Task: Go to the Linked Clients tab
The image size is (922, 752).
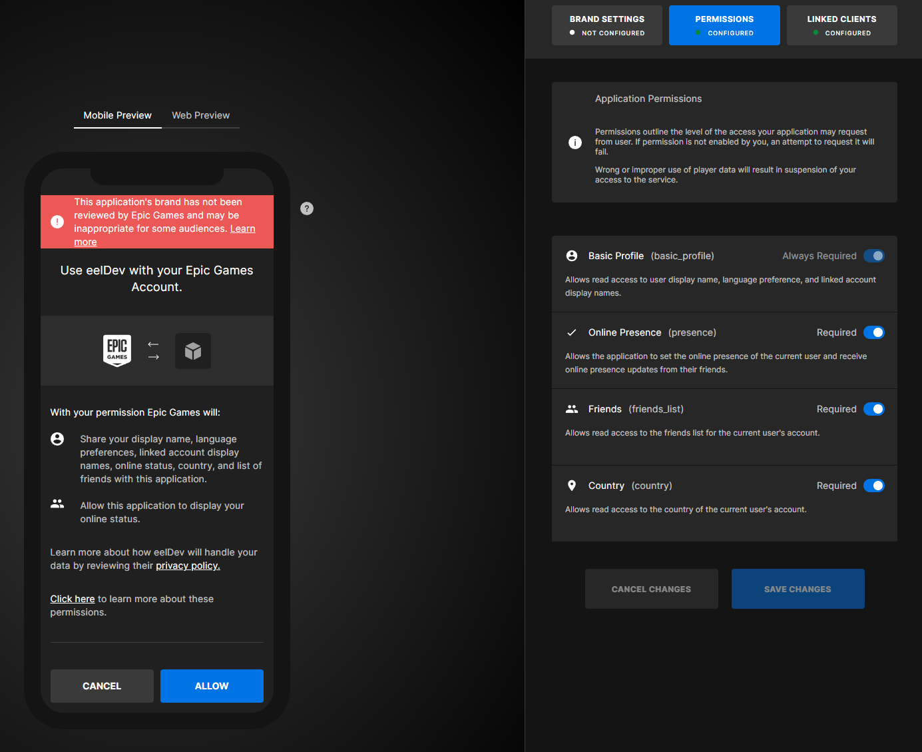Action: pyautogui.click(x=841, y=25)
